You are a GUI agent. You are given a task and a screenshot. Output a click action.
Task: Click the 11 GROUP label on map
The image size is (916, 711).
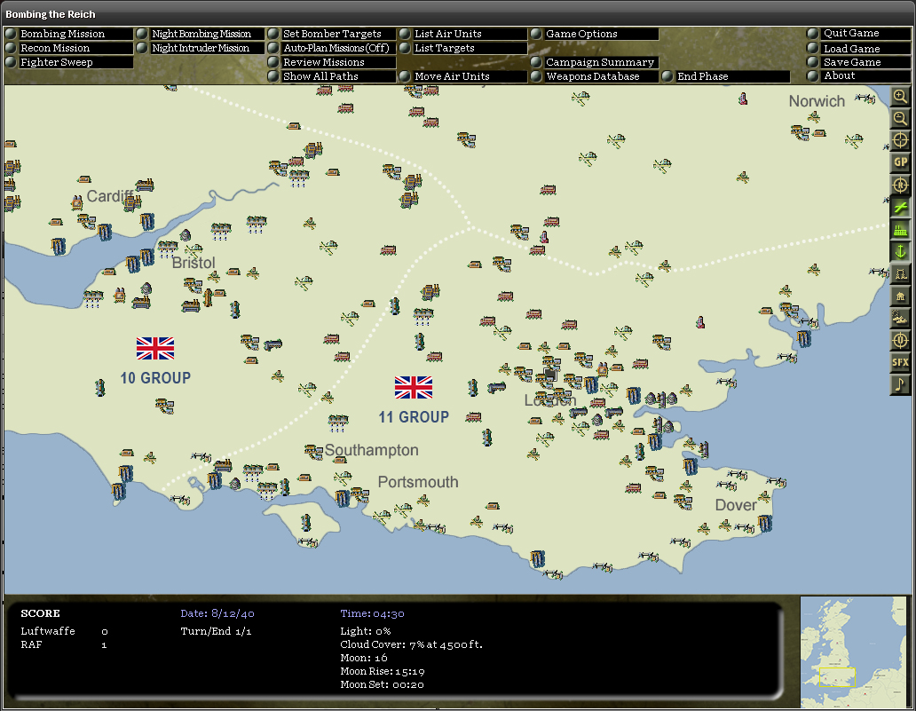[414, 417]
